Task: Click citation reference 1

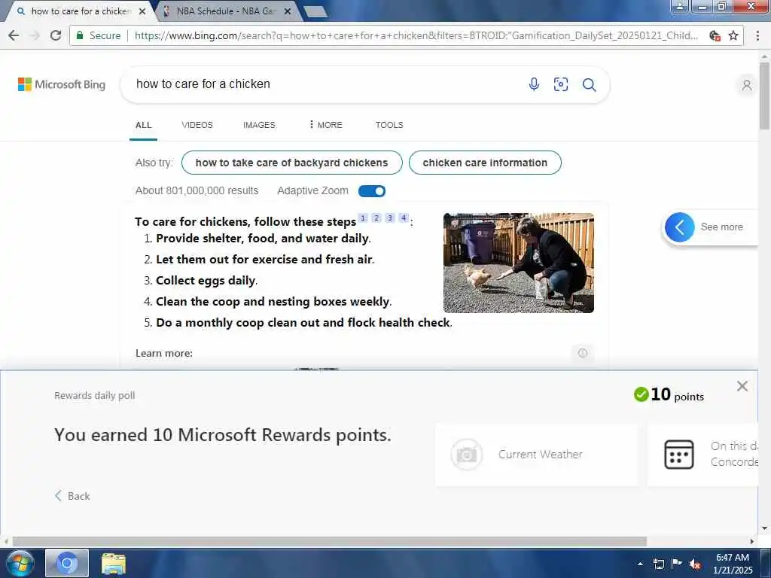Action: 363,218
